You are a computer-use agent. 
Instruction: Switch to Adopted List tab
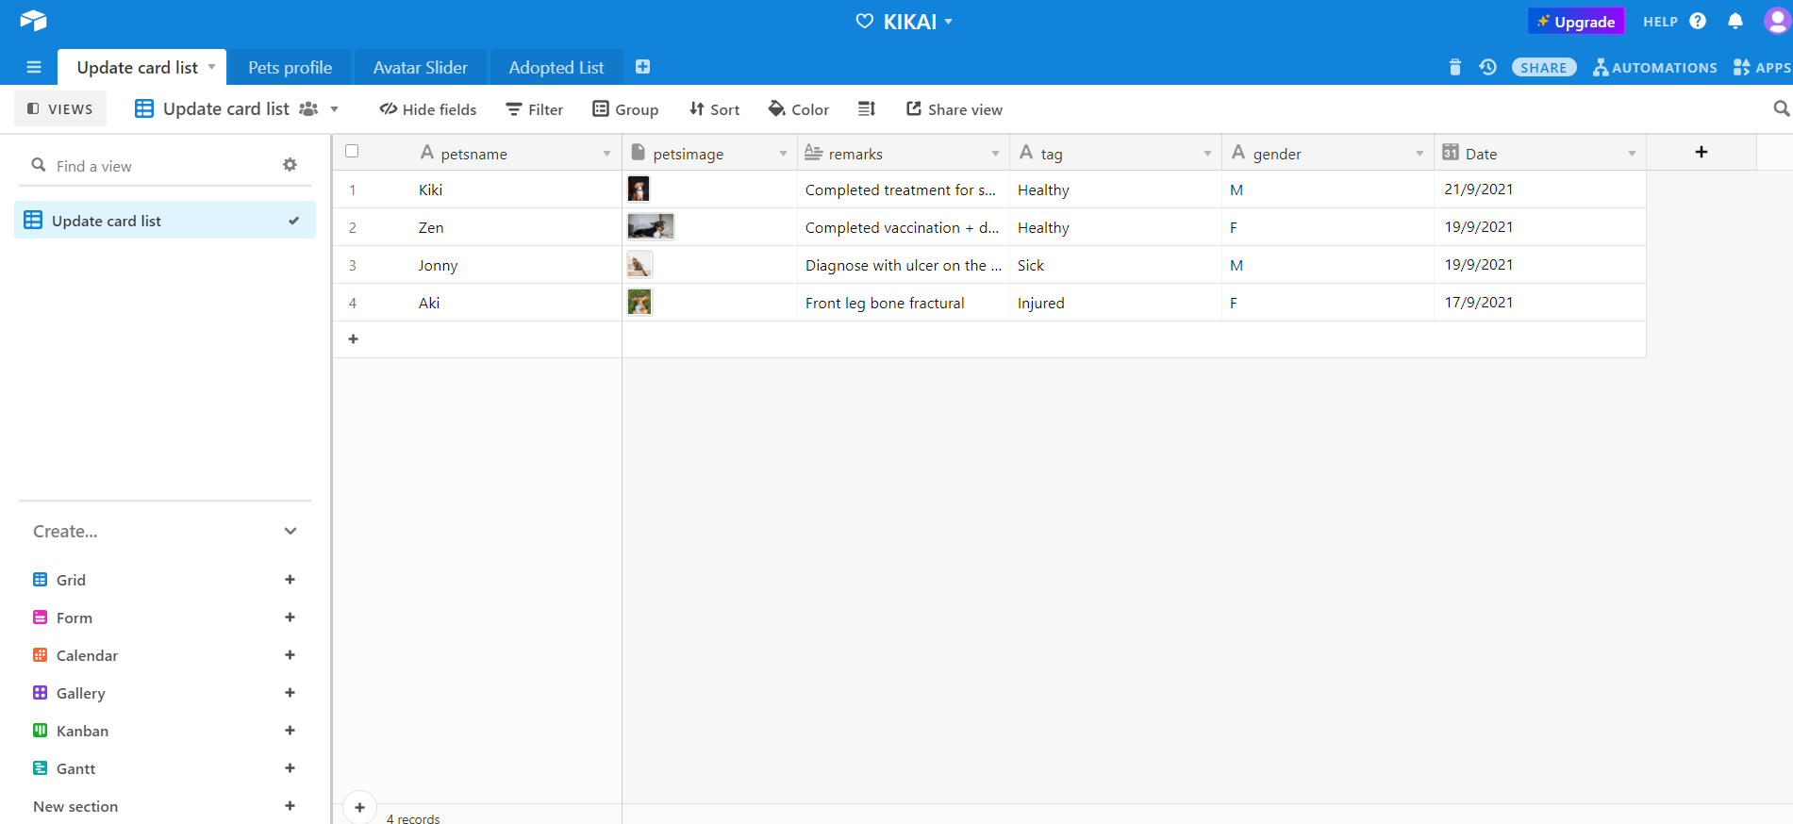(x=556, y=67)
